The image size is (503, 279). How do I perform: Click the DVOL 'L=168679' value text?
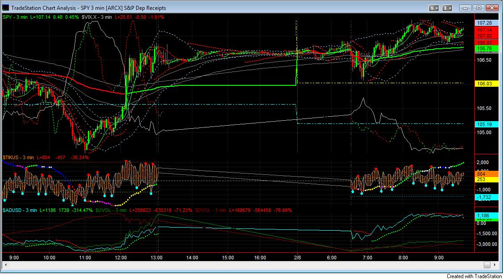(241, 210)
